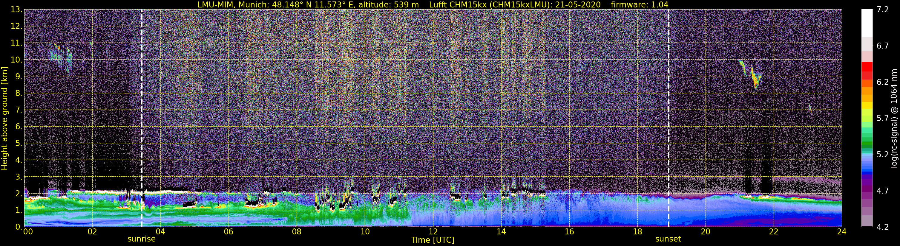Click the time axis tick '20'

pyautogui.click(x=706, y=232)
